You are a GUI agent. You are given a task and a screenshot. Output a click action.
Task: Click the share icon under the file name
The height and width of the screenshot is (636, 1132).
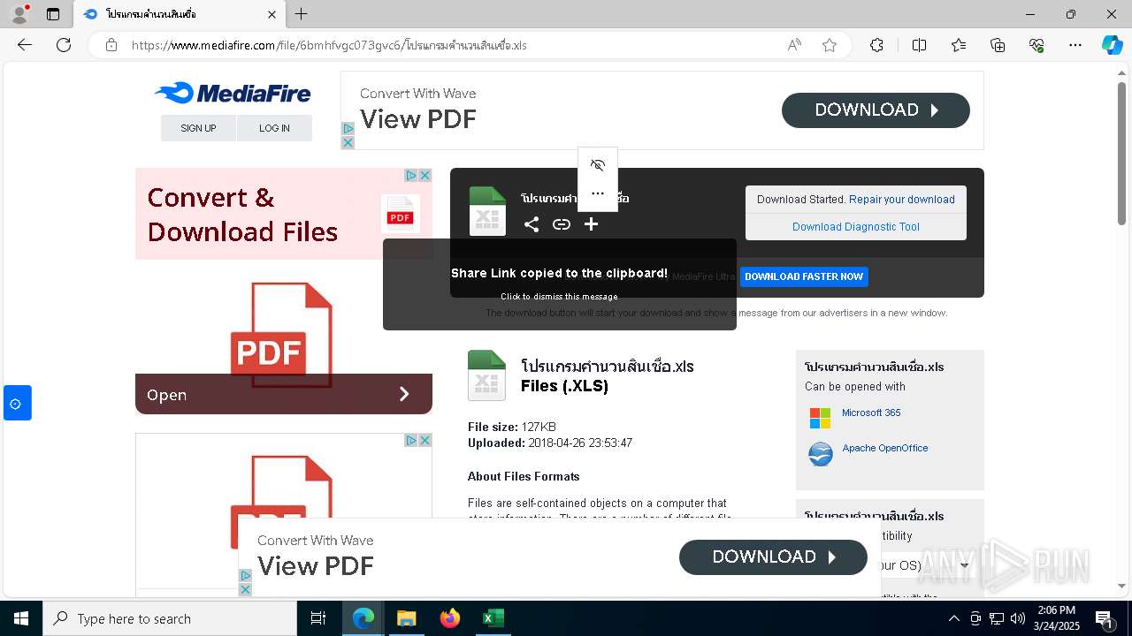click(532, 224)
